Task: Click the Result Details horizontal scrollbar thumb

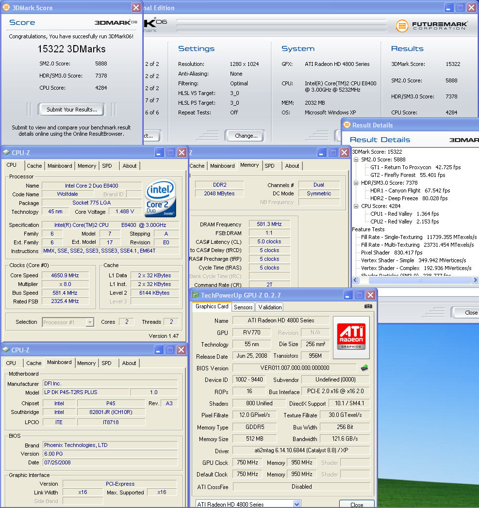Action: [419, 280]
